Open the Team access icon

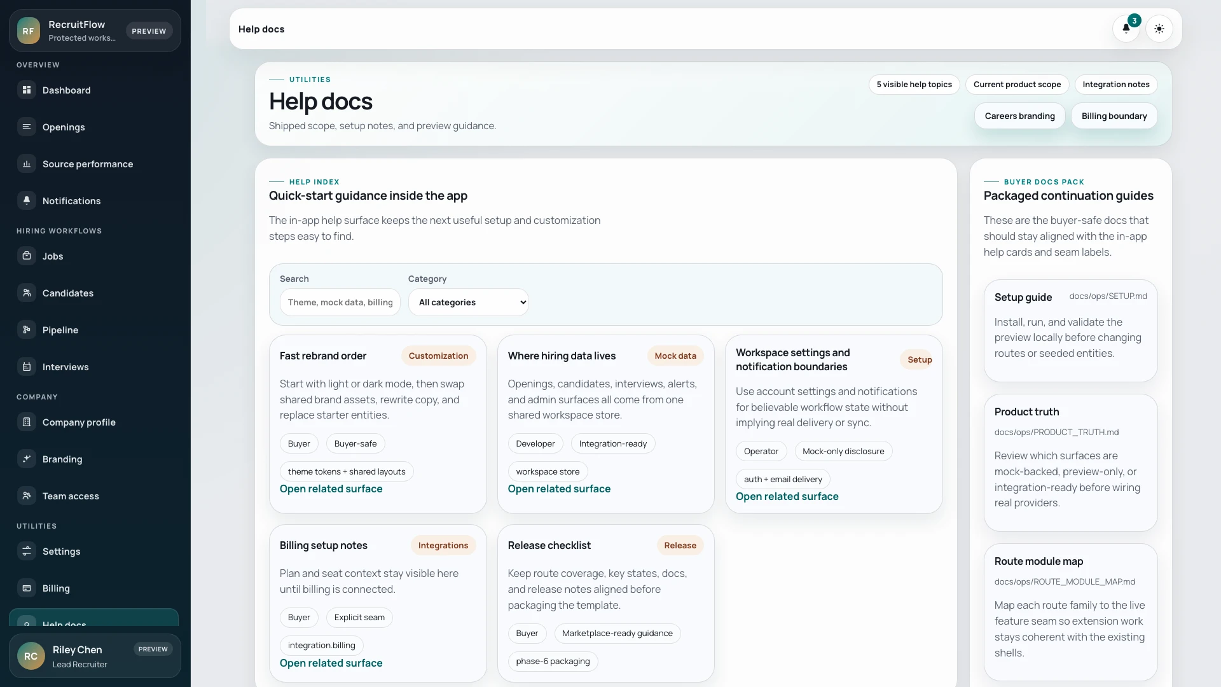point(27,496)
